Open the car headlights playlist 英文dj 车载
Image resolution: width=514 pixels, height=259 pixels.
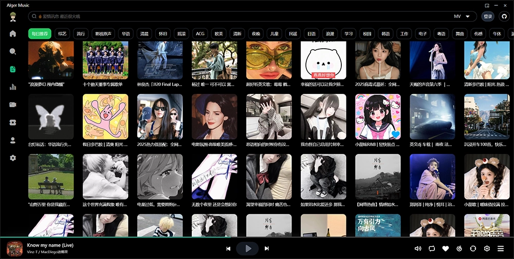click(x=432, y=117)
